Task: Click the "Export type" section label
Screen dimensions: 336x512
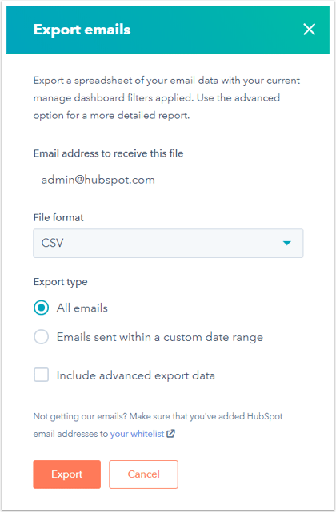Action: pos(60,282)
